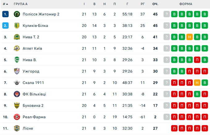Viewport: 210px width, 135px height.
Task: Open the ФК Вільхівці team link
Action: [34, 94]
